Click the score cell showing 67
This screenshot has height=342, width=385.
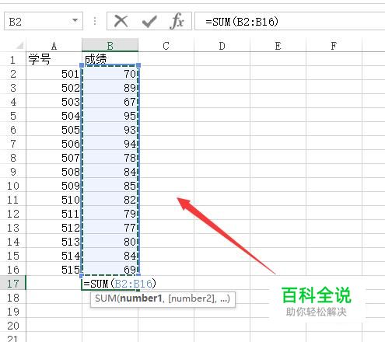(x=110, y=102)
